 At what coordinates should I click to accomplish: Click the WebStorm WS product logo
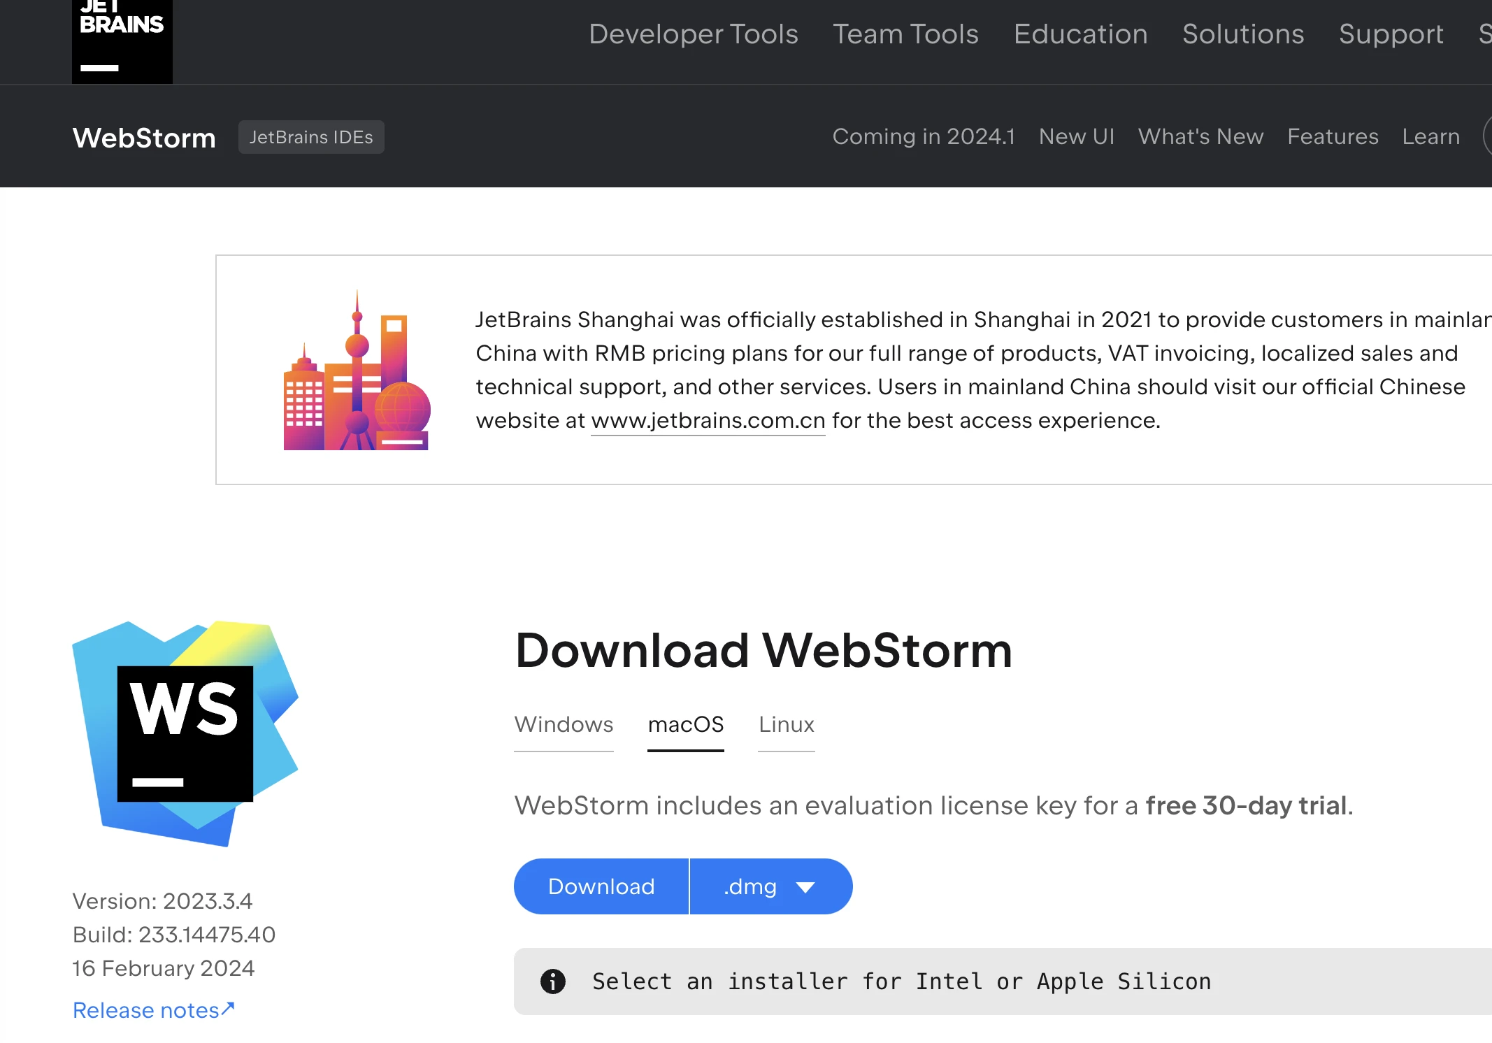[186, 733]
